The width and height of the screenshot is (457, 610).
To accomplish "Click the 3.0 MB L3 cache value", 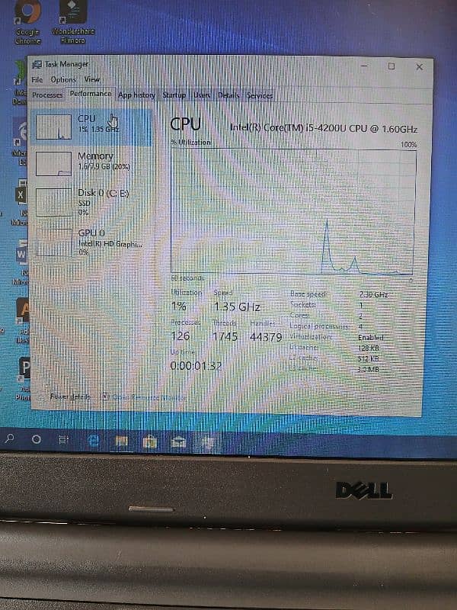I will [x=368, y=369].
